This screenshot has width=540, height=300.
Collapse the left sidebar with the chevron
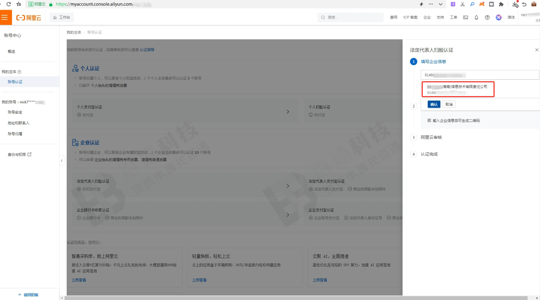[x=62, y=160]
